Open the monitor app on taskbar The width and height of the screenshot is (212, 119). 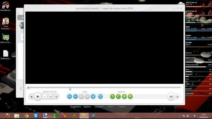coord(93,116)
